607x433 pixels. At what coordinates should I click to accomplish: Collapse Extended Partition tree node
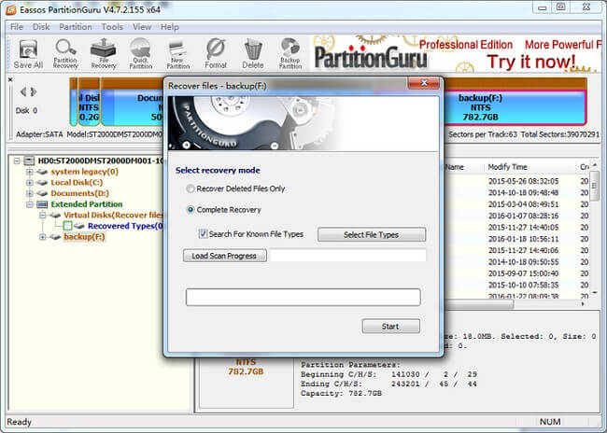pyautogui.click(x=30, y=204)
